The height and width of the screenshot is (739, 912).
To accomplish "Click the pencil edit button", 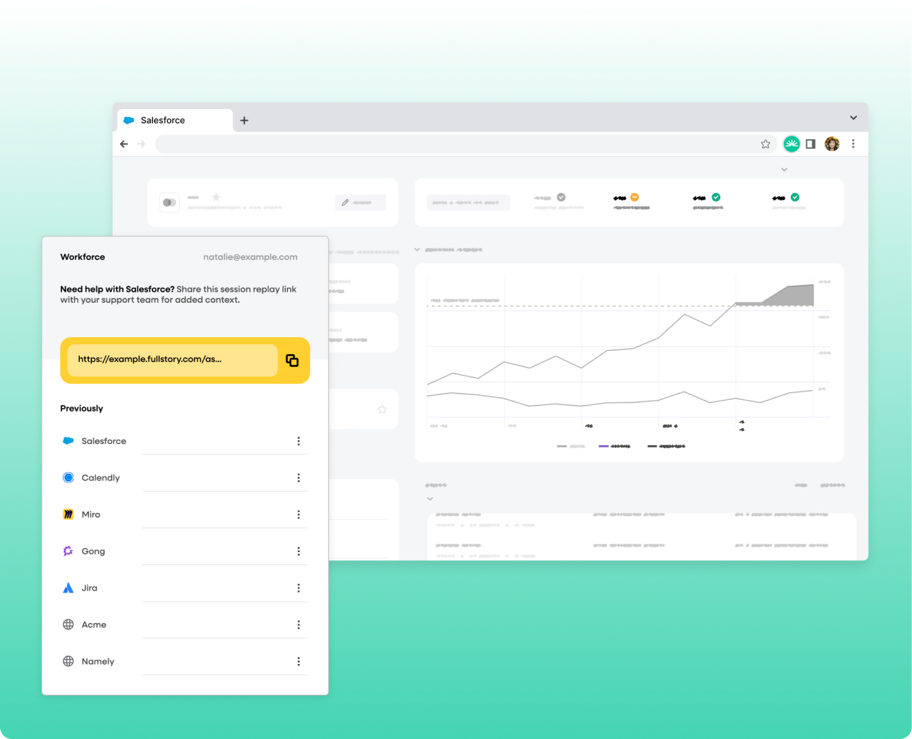I will tap(361, 203).
